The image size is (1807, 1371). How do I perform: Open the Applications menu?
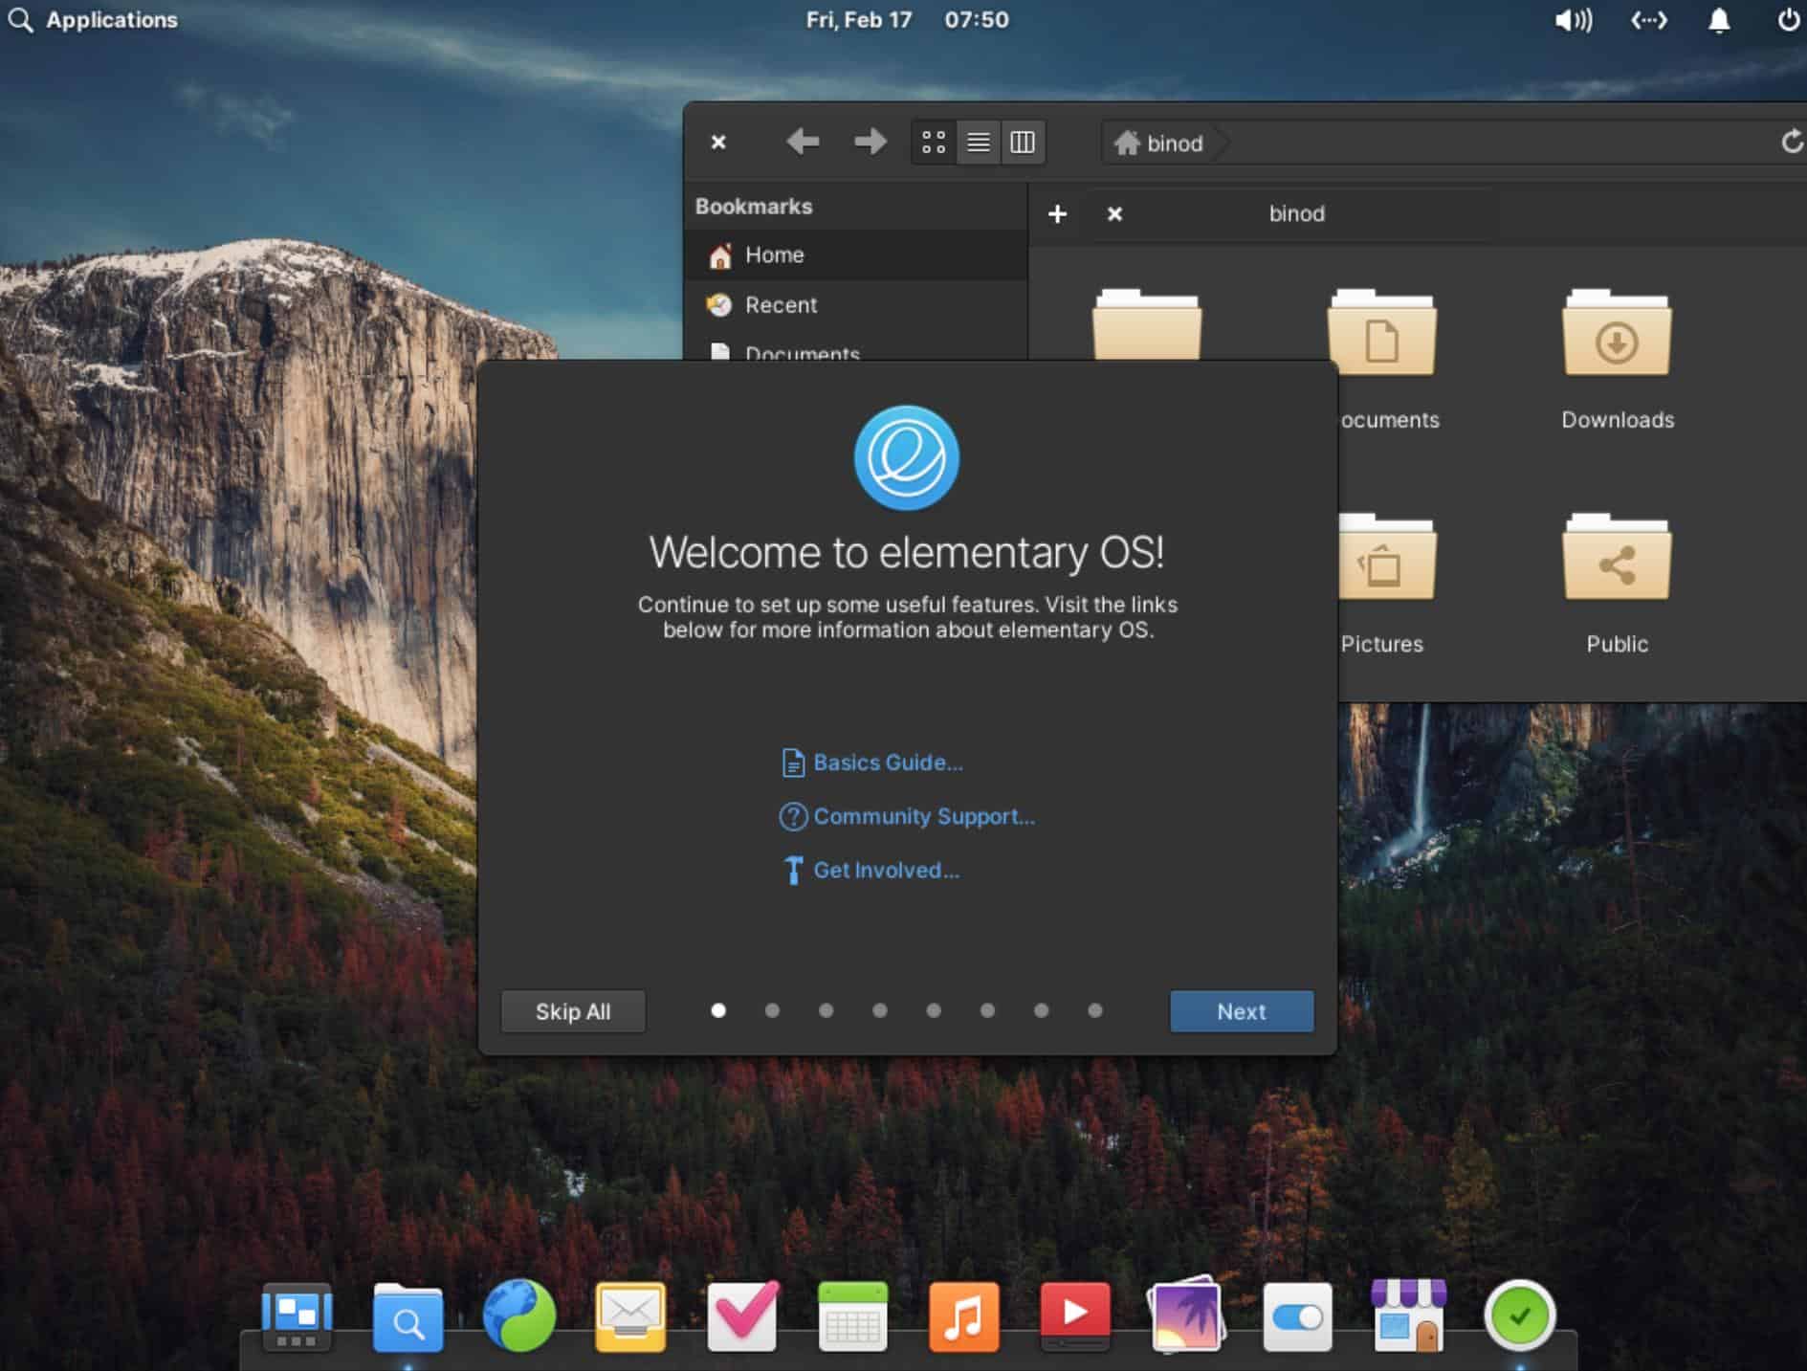pos(94,20)
